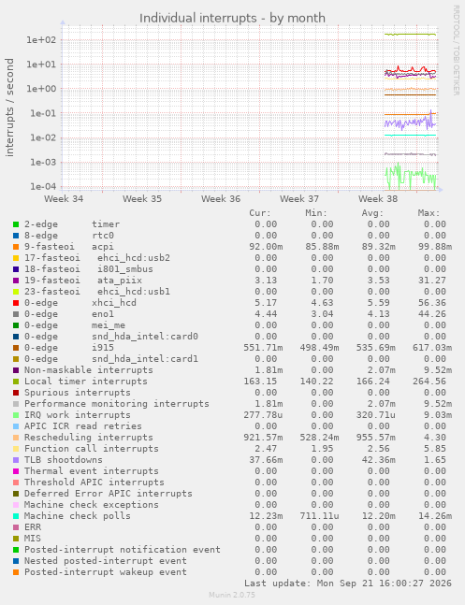Click the Function call interrupts legend label
465x605 pixels.
click(92, 448)
